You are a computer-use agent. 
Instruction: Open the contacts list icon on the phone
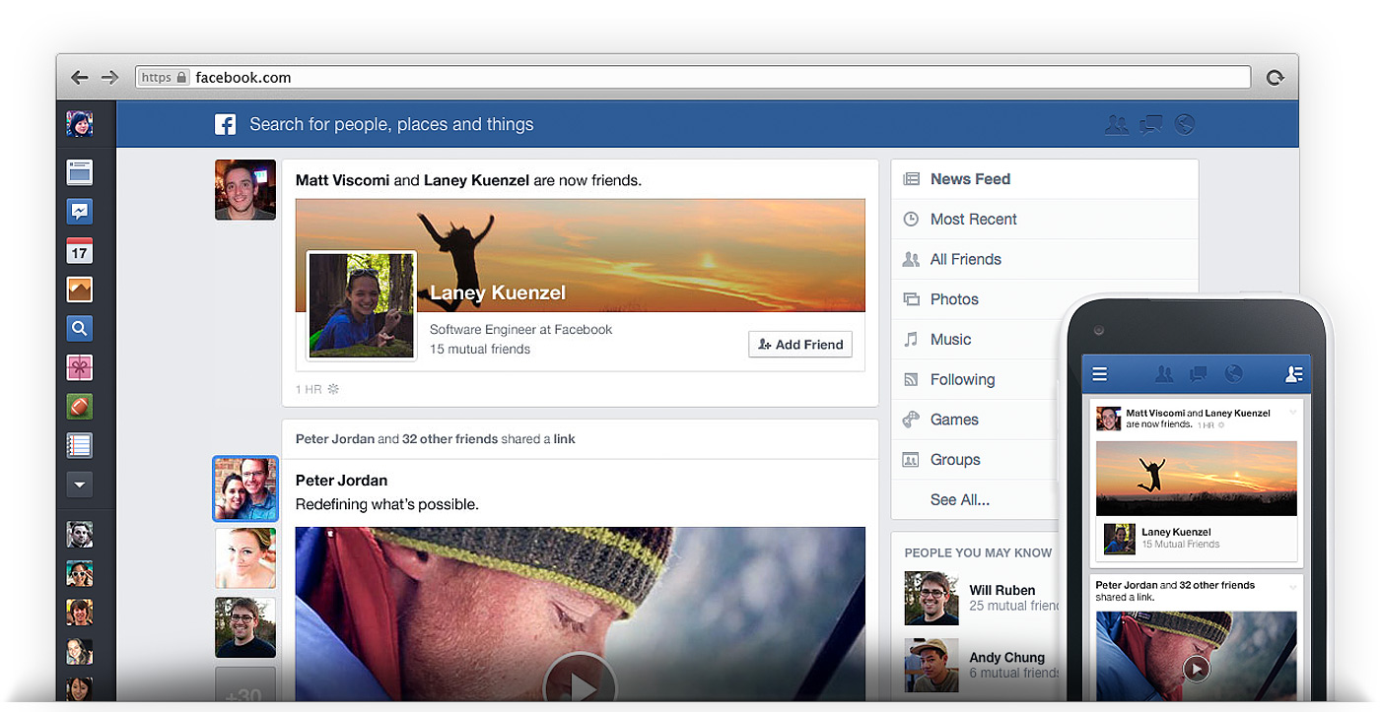point(1294,374)
